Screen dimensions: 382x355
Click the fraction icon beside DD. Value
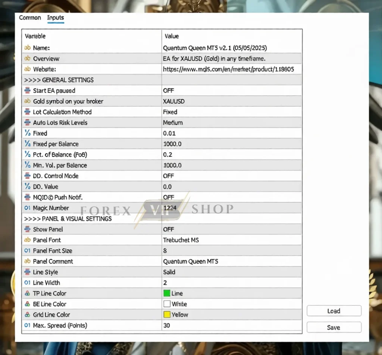[27, 186]
